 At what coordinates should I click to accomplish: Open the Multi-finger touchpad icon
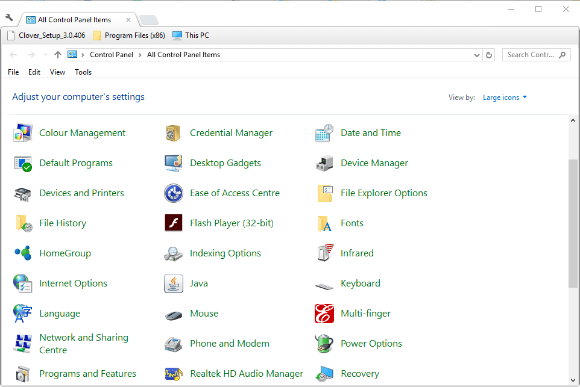(x=324, y=314)
